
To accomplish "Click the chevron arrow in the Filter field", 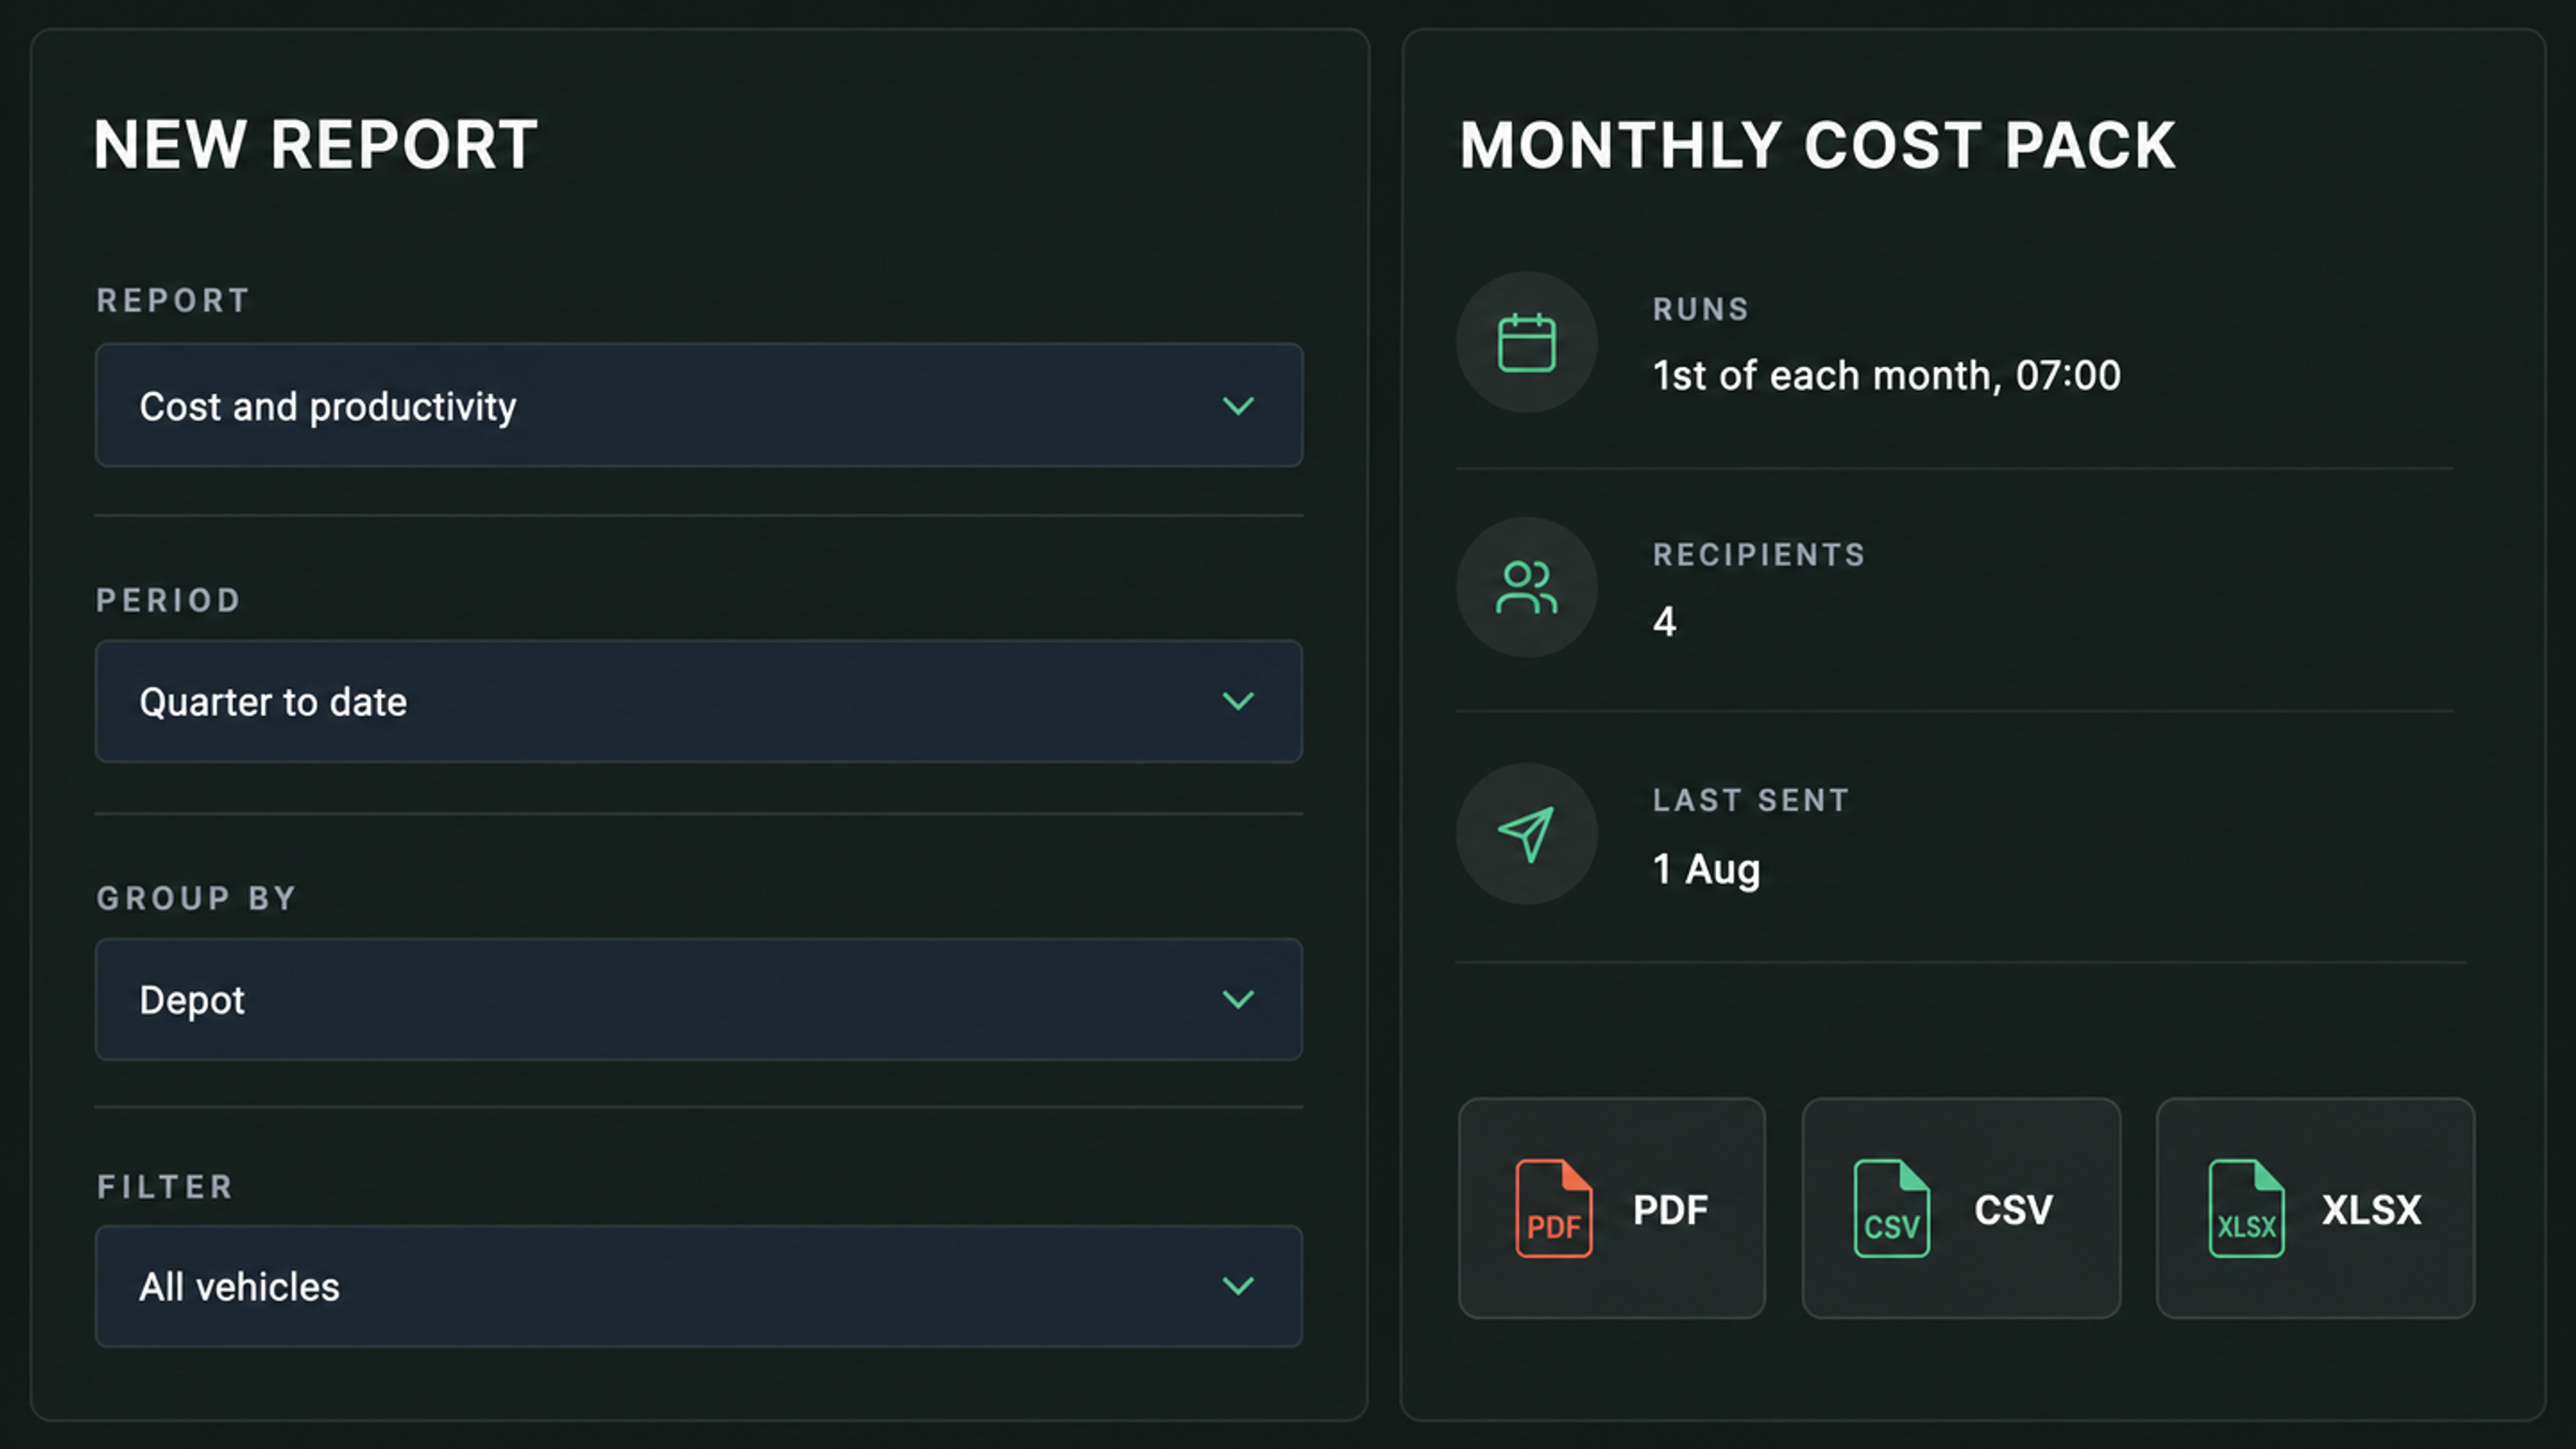I will tap(1238, 1286).
